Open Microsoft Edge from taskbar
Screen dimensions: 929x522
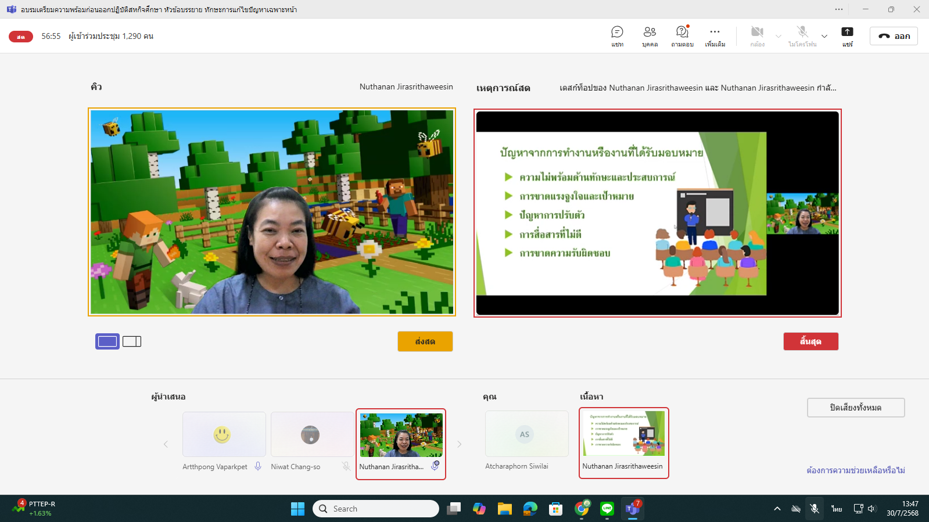click(530, 509)
